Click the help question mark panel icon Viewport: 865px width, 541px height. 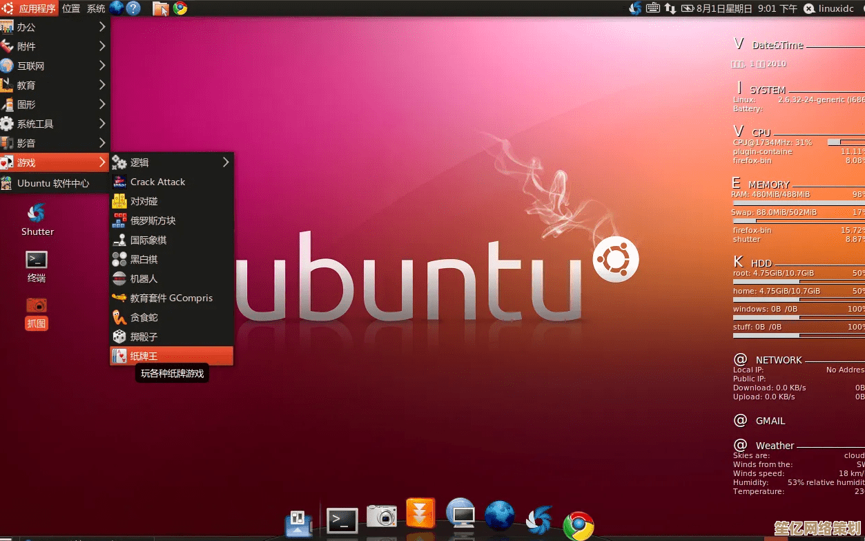[134, 8]
